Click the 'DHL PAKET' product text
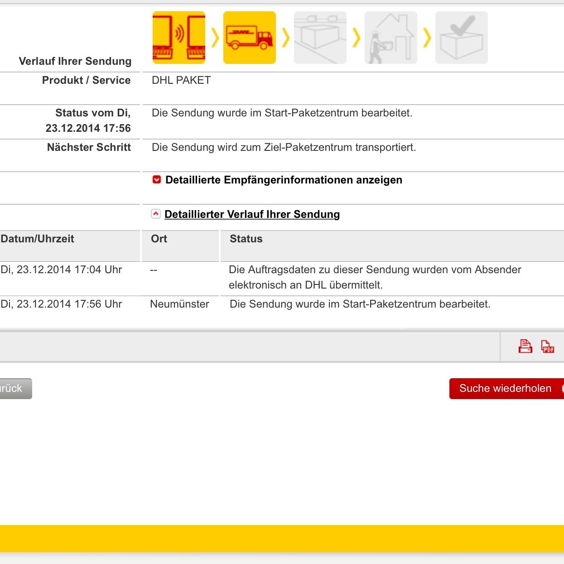This screenshot has width=564, height=564. (181, 80)
